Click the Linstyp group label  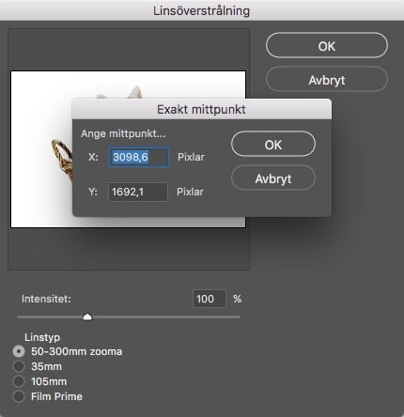tap(42, 337)
